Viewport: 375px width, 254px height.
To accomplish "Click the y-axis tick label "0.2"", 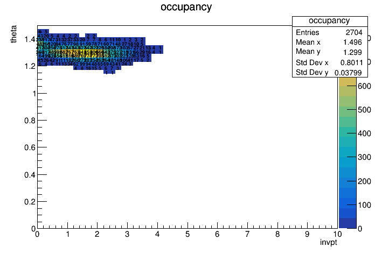I will [x=30, y=202].
